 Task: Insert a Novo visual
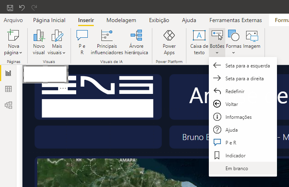[x=39, y=42]
